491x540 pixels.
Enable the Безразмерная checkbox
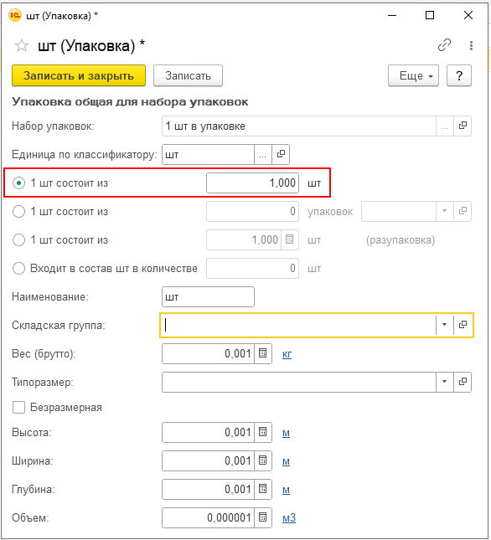click(18, 407)
